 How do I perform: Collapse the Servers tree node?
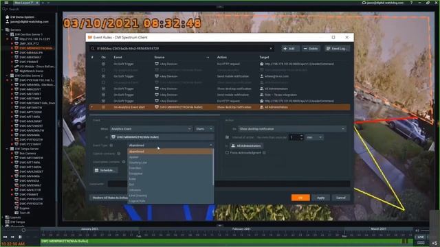tap(3, 30)
